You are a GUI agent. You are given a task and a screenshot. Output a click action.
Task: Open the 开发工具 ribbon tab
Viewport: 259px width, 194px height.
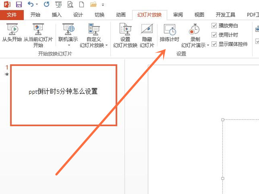(x=223, y=15)
